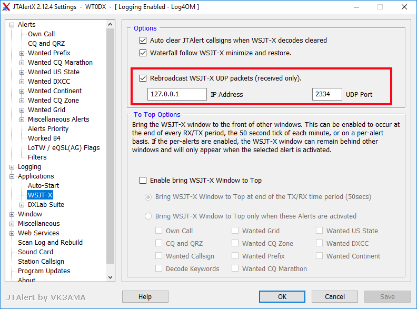This screenshot has height=309, width=417.
Task: Open Program Updates page
Action: click(44, 271)
